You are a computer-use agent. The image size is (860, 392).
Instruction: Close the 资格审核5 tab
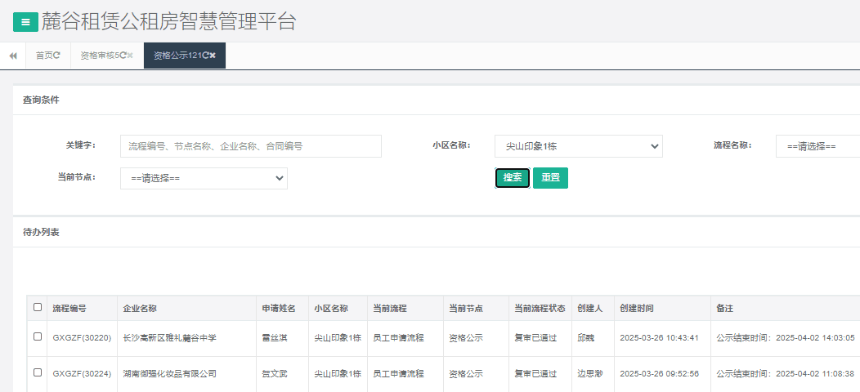click(130, 56)
